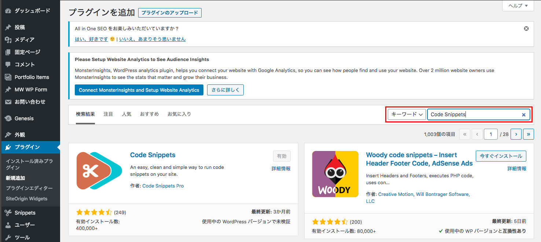Image resolution: width=541 pixels, height=242 pixels.
Task: Click the Code Snippets search input field
Action: coord(474,114)
